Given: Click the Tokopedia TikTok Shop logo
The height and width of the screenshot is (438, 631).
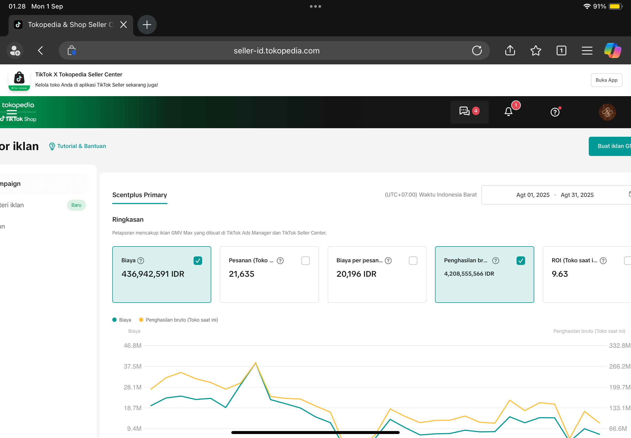Looking at the screenshot, I should coord(18,111).
